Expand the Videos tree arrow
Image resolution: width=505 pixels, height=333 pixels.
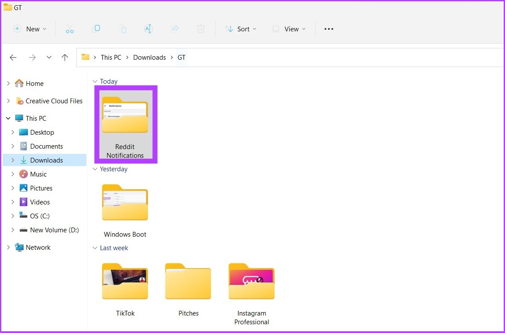click(x=13, y=202)
